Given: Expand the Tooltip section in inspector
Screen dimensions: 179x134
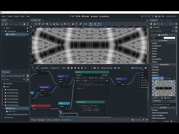Looking at the screenshot, I should pos(155,48).
